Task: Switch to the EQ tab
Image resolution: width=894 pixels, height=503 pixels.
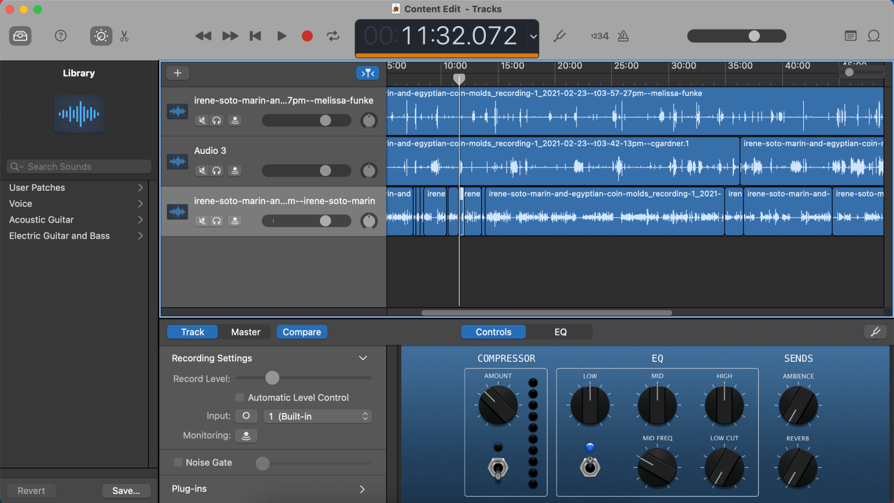Action: [560, 332]
